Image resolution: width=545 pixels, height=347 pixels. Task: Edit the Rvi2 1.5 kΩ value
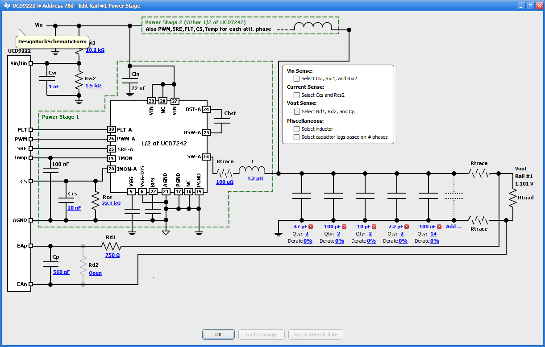(x=93, y=86)
